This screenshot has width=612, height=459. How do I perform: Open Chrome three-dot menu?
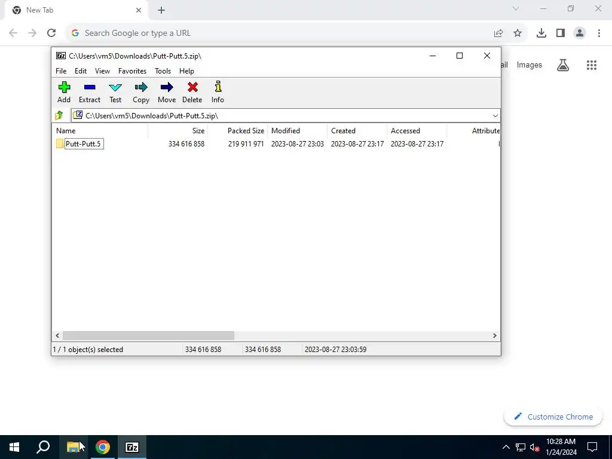(599, 33)
